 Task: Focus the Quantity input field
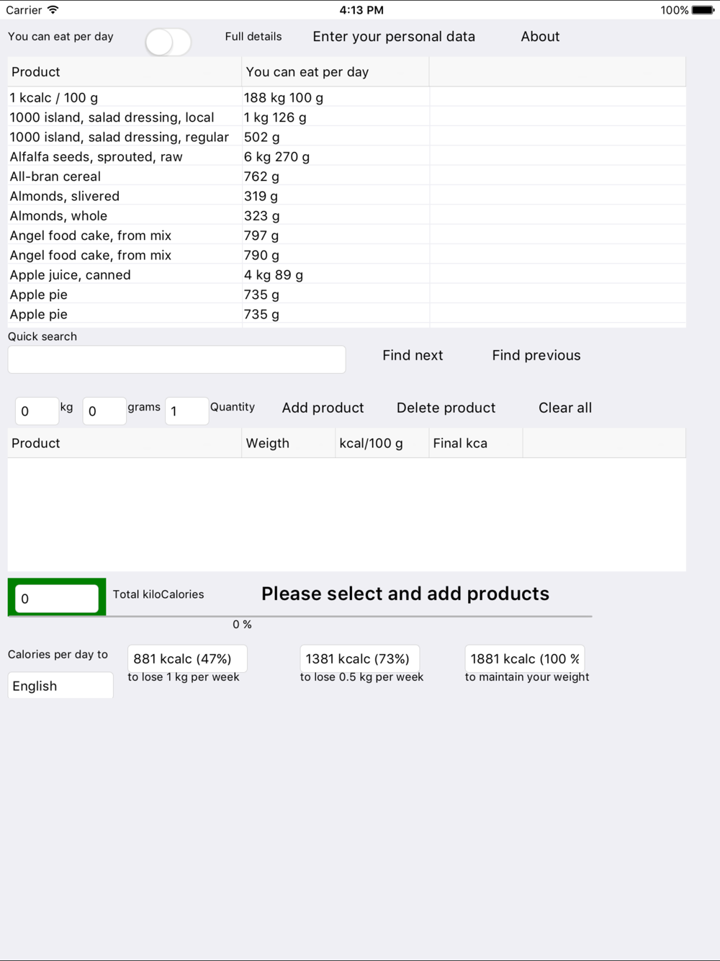click(187, 411)
